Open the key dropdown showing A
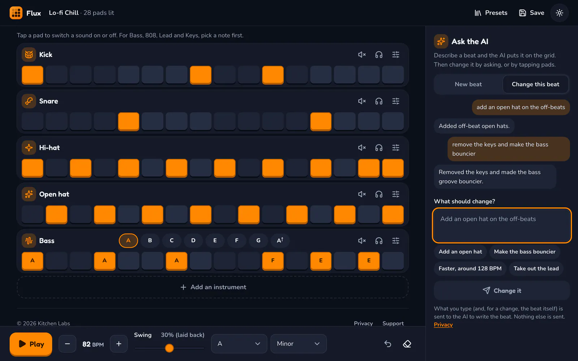This screenshot has width=578, height=361. (239, 344)
